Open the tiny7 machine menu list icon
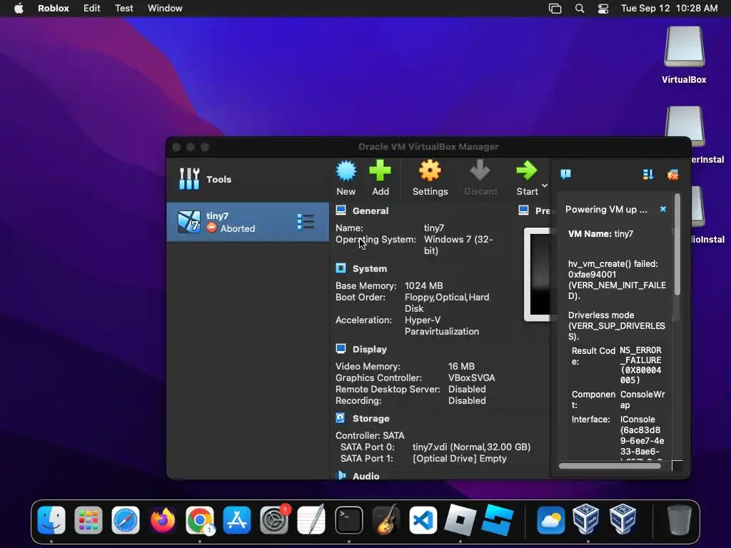The image size is (731, 548). (x=306, y=222)
